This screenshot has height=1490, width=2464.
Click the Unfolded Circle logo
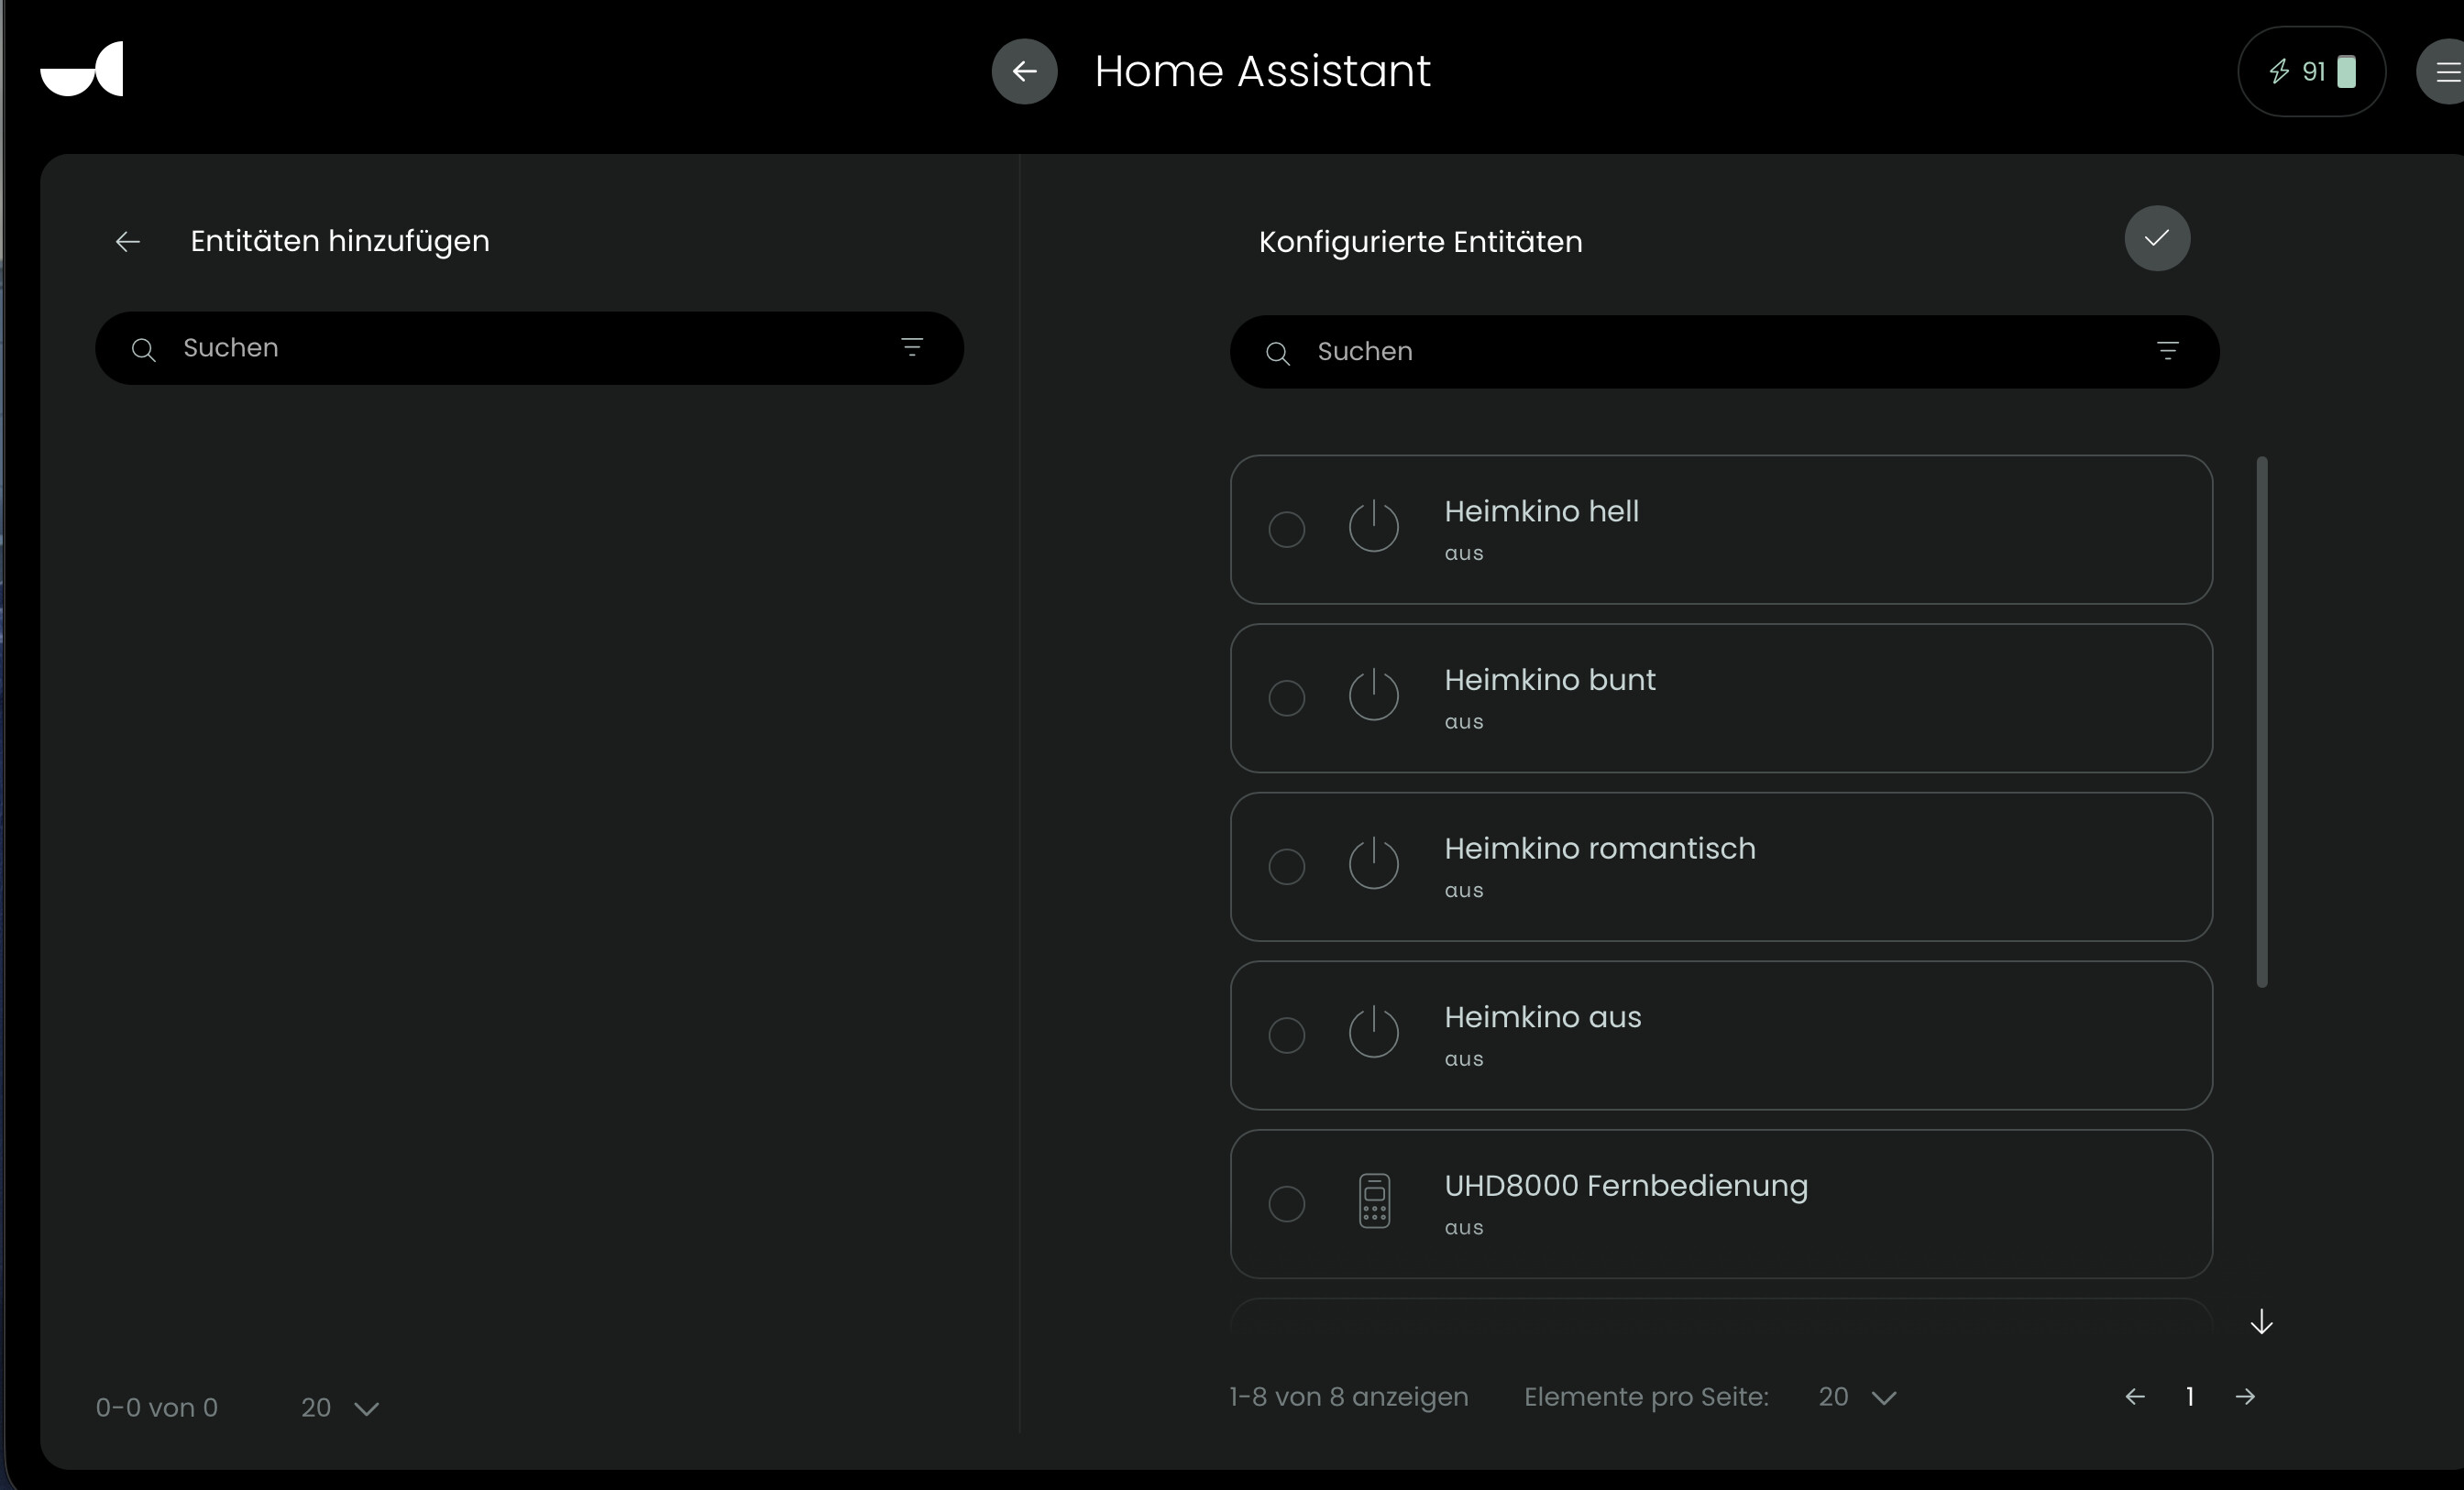click(82, 69)
